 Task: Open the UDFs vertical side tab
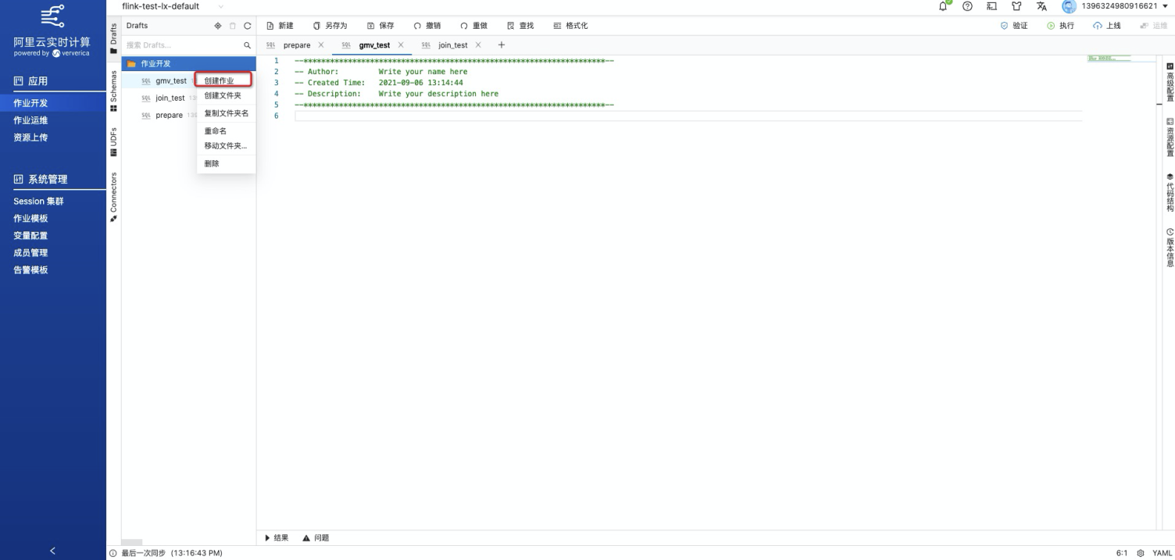(114, 142)
